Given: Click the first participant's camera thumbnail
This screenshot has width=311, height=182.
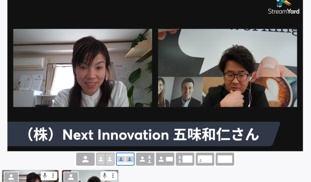Looking at the screenshot, I should point(30,176).
